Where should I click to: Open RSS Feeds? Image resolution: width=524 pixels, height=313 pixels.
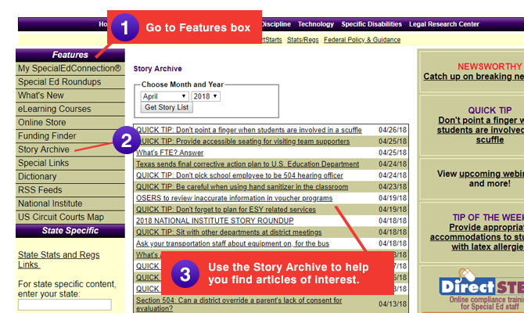40,190
